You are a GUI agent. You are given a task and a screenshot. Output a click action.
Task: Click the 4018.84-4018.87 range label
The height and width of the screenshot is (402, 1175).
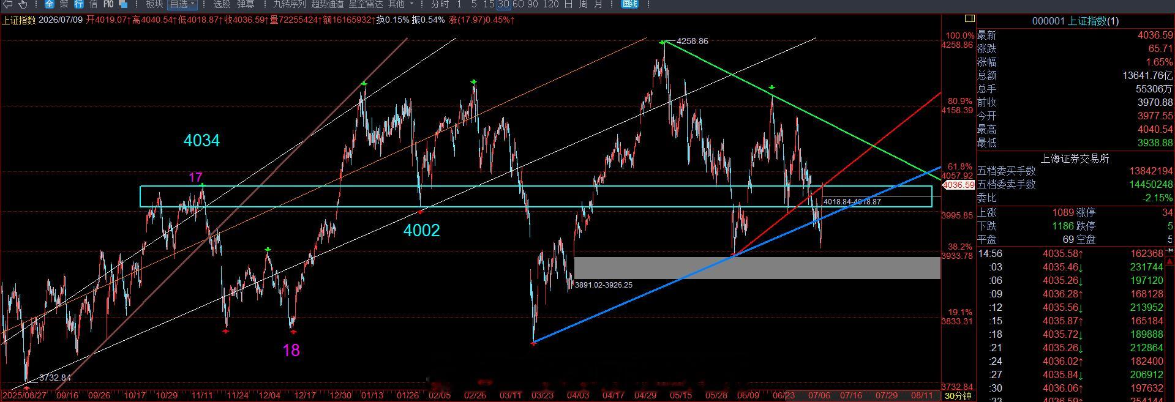(852, 201)
